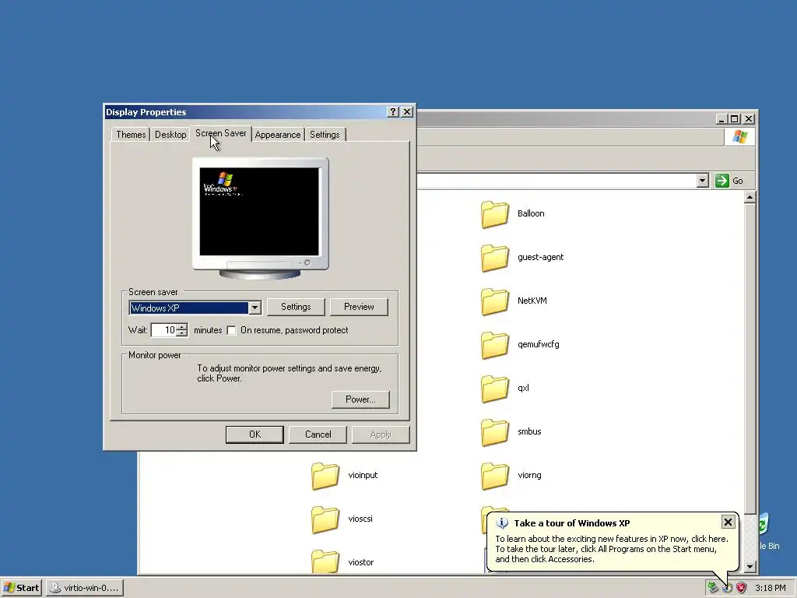Open the qxl folder icon
Image resolution: width=797 pixels, height=598 pixels.
(494, 389)
